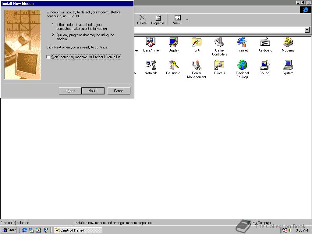Click the 'Install New Modem' title bar
Screen dimensions: 312x234
67,4
